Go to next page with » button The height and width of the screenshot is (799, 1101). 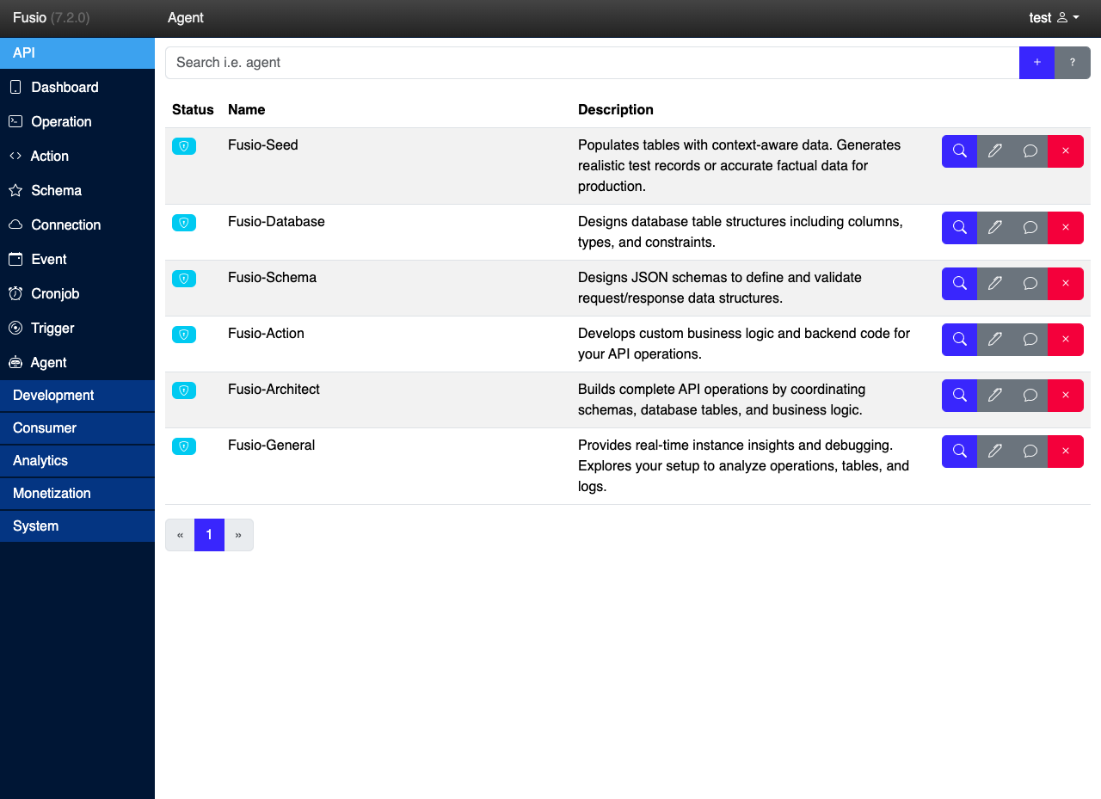(238, 535)
